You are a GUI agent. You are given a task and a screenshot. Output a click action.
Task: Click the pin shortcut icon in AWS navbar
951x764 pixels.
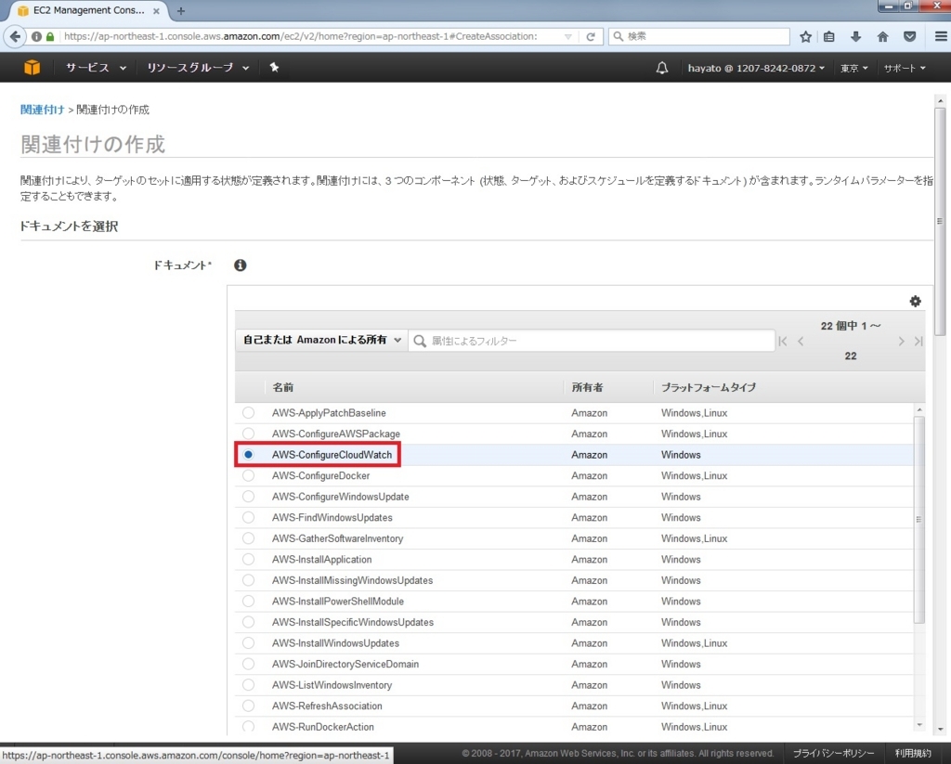pos(274,68)
